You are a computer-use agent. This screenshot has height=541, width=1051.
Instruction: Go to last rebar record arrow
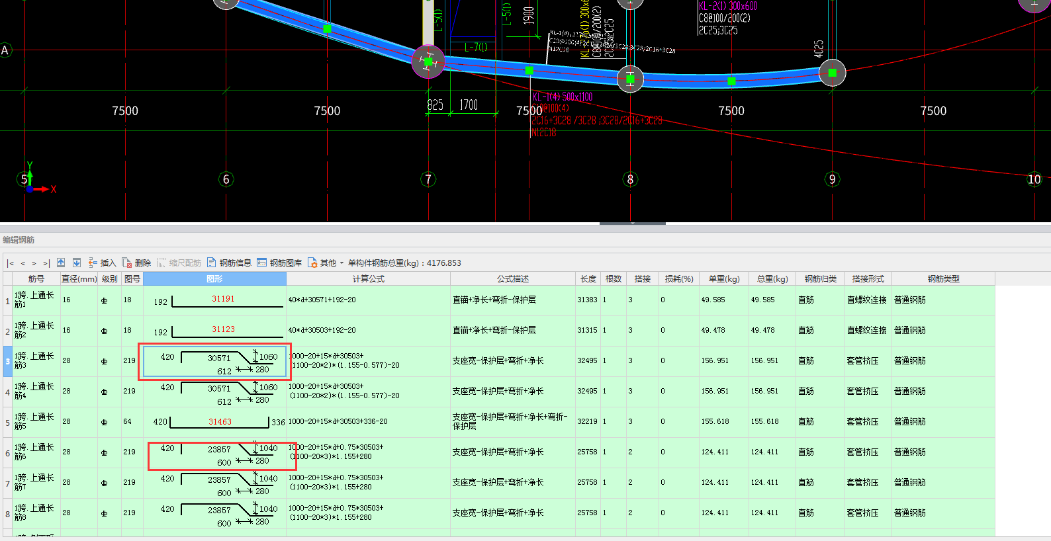coord(46,263)
